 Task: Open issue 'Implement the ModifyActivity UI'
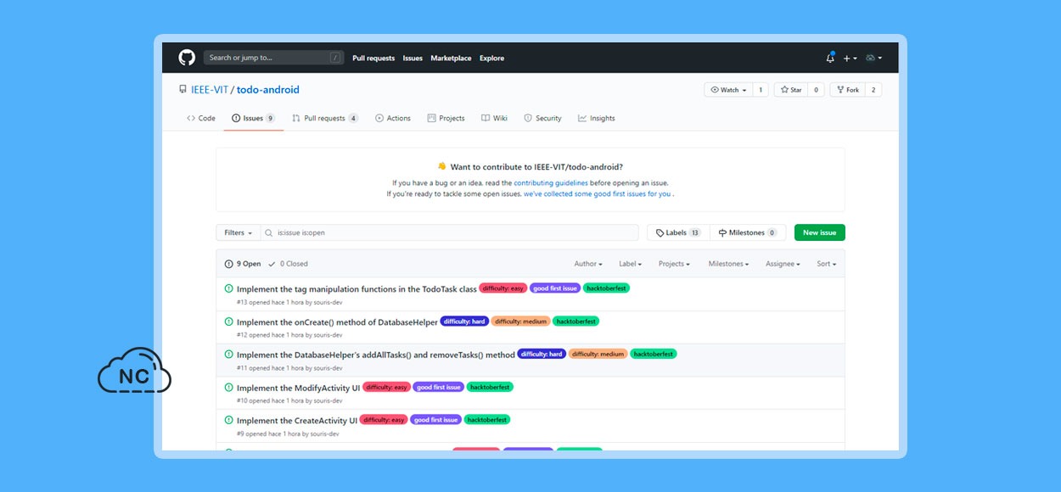[x=299, y=388]
